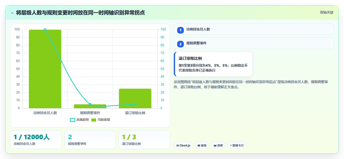
Task: Open the 退订排除比例 detail card
Action: (x=213, y=64)
